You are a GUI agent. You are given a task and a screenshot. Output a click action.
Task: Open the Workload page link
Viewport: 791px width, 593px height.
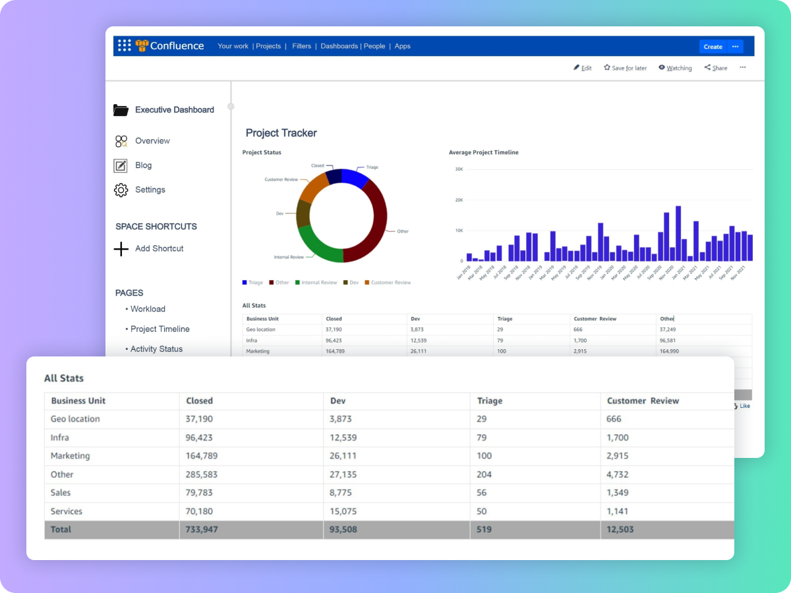(148, 309)
